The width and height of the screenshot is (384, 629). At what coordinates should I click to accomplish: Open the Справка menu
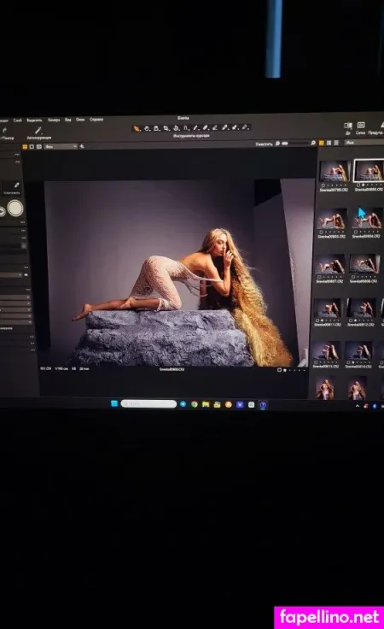(x=96, y=120)
